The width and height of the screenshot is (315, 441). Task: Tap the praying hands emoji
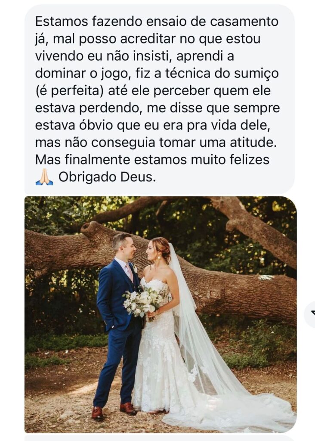(44, 177)
